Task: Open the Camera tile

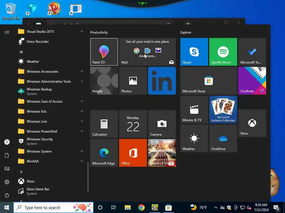Action: (162, 124)
